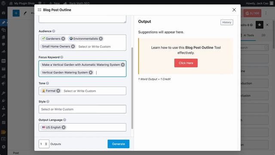Adjust the number of Outputs stepper
This screenshot has width=275, height=155.
pyautogui.click(x=46, y=144)
